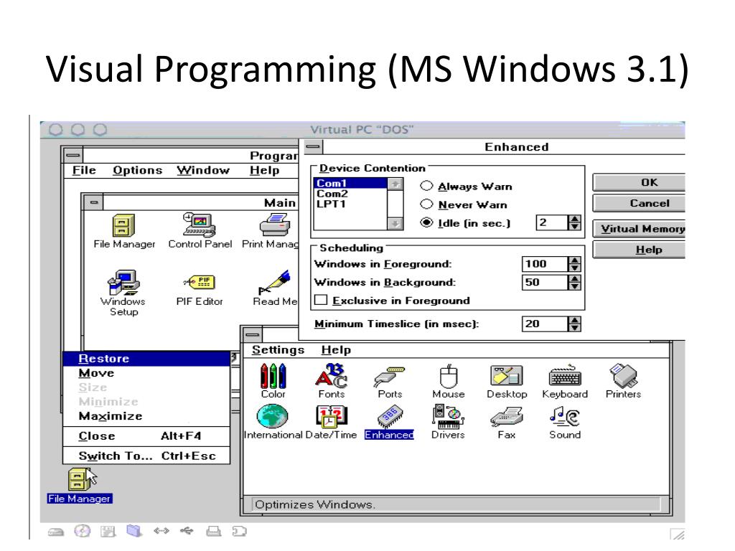Viewport: 735px width, 551px height.
Task: Click Windows in Foreground spinner arrows
Action: point(574,264)
